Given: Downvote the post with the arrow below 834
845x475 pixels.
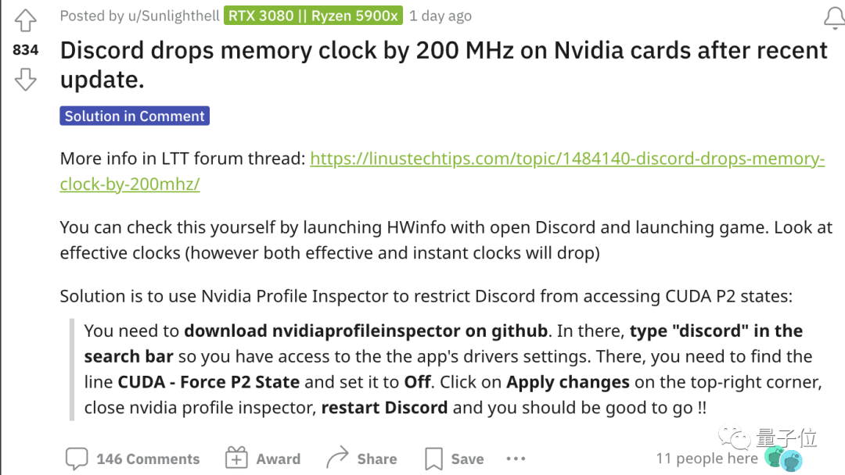Looking at the screenshot, I should [25, 80].
